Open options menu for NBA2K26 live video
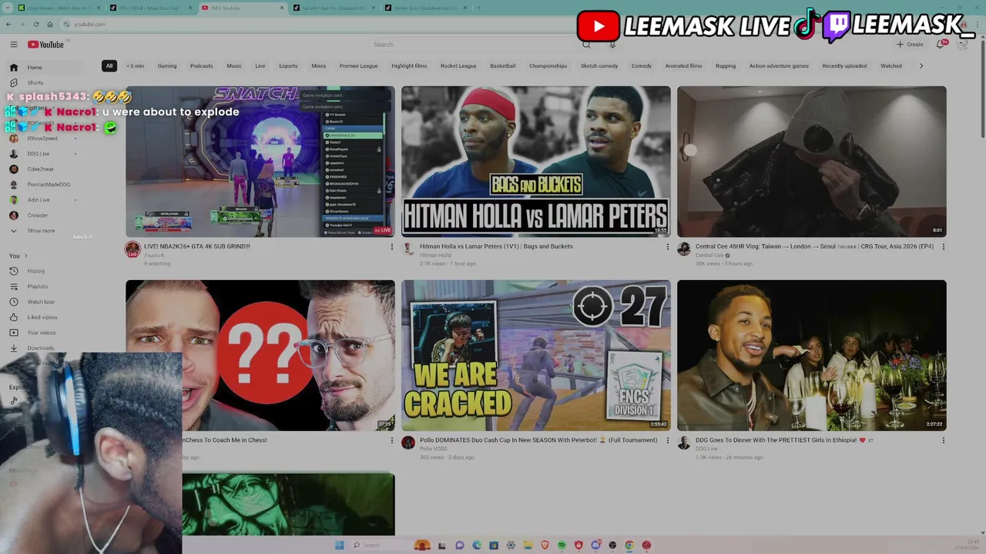The width and height of the screenshot is (986, 554). (391, 247)
